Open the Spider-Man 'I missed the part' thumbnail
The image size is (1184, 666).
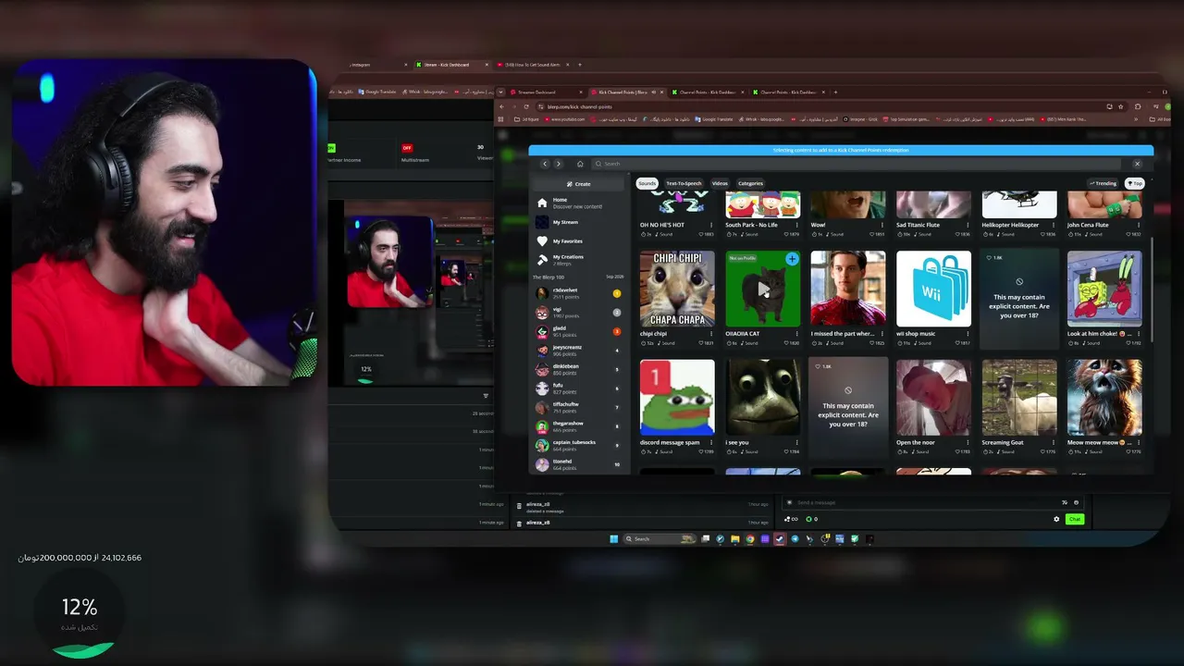848,289
